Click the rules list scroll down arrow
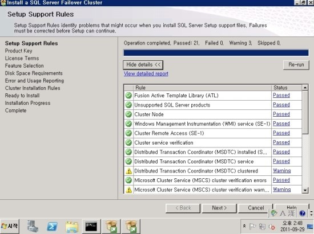 [305, 190]
